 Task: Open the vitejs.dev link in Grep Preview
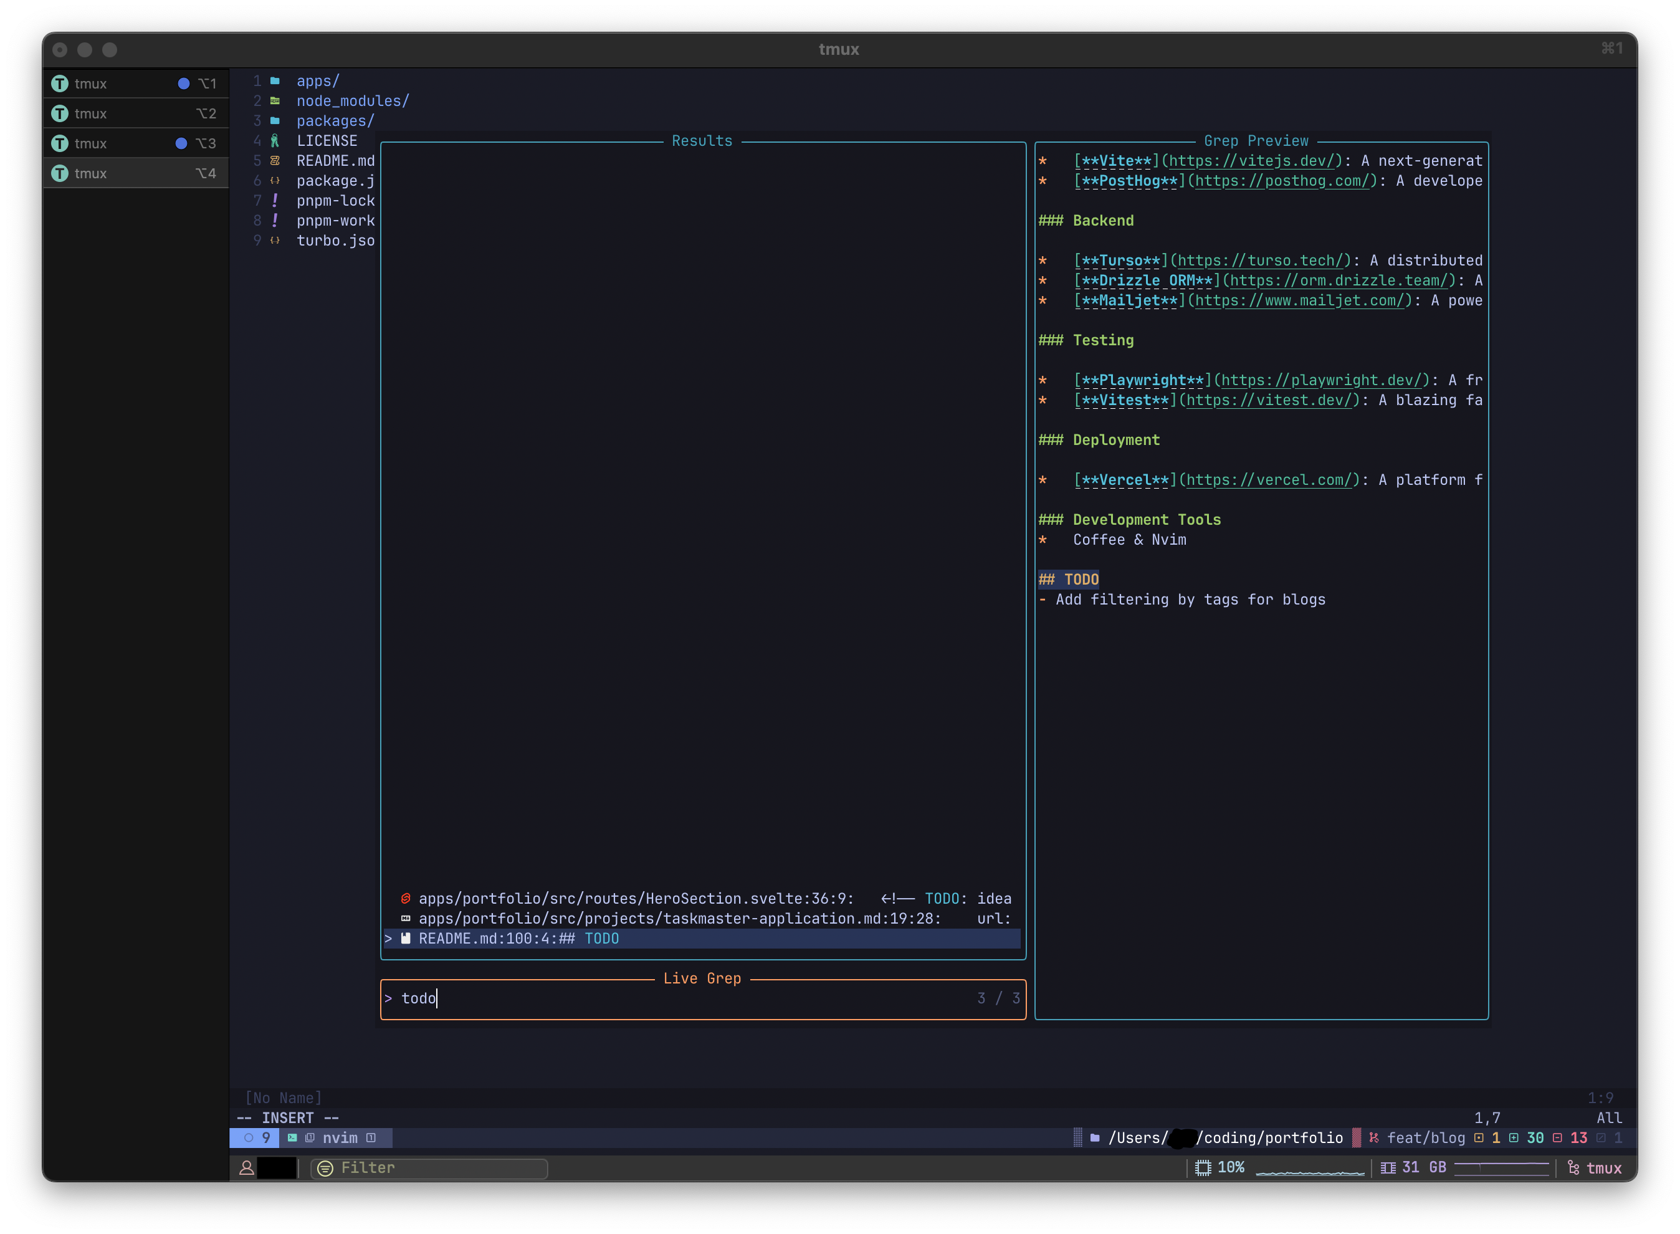(x=1251, y=161)
